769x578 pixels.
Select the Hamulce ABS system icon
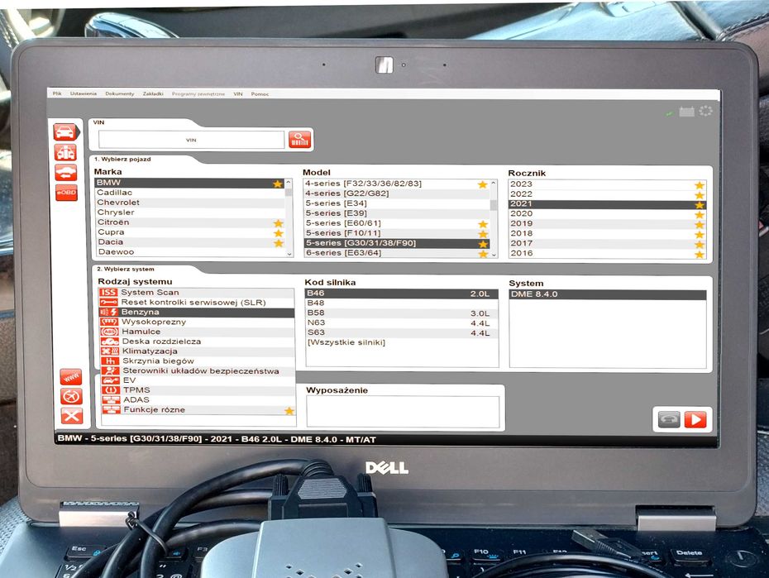click(x=109, y=332)
